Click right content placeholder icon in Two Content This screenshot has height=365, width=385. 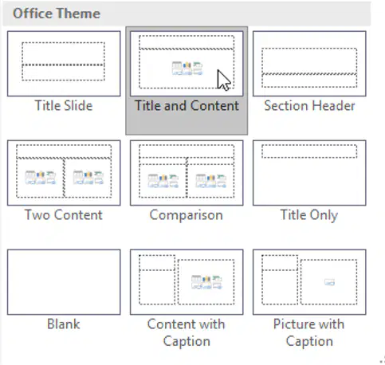[88, 178]
